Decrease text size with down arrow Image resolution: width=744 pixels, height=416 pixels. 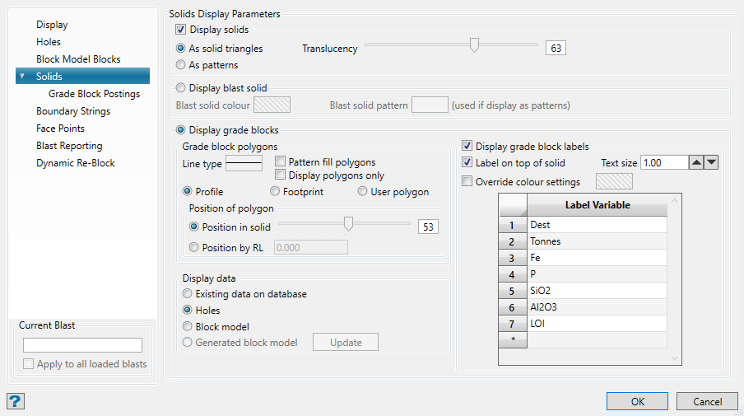click(x=711, y=163)
